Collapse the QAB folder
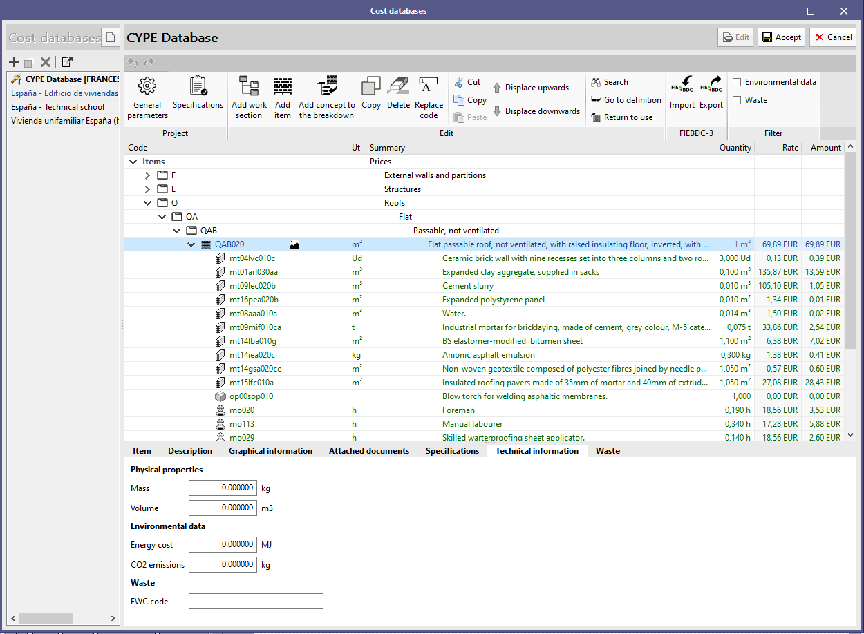This screenshot has height=634, width=864. pyautogui.click(x=177, y=231)
